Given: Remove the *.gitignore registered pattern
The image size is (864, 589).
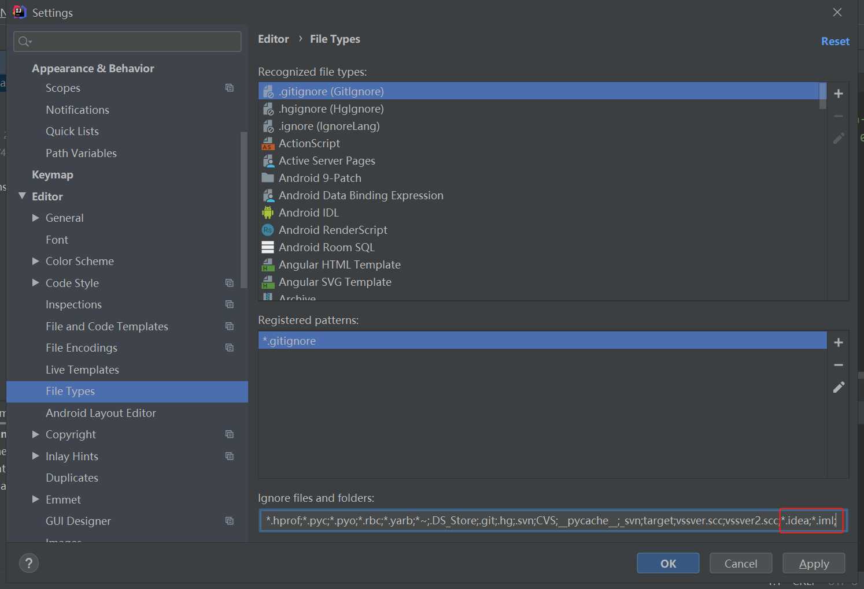Looking at the screenshot, I should click(x=838, y=365).
